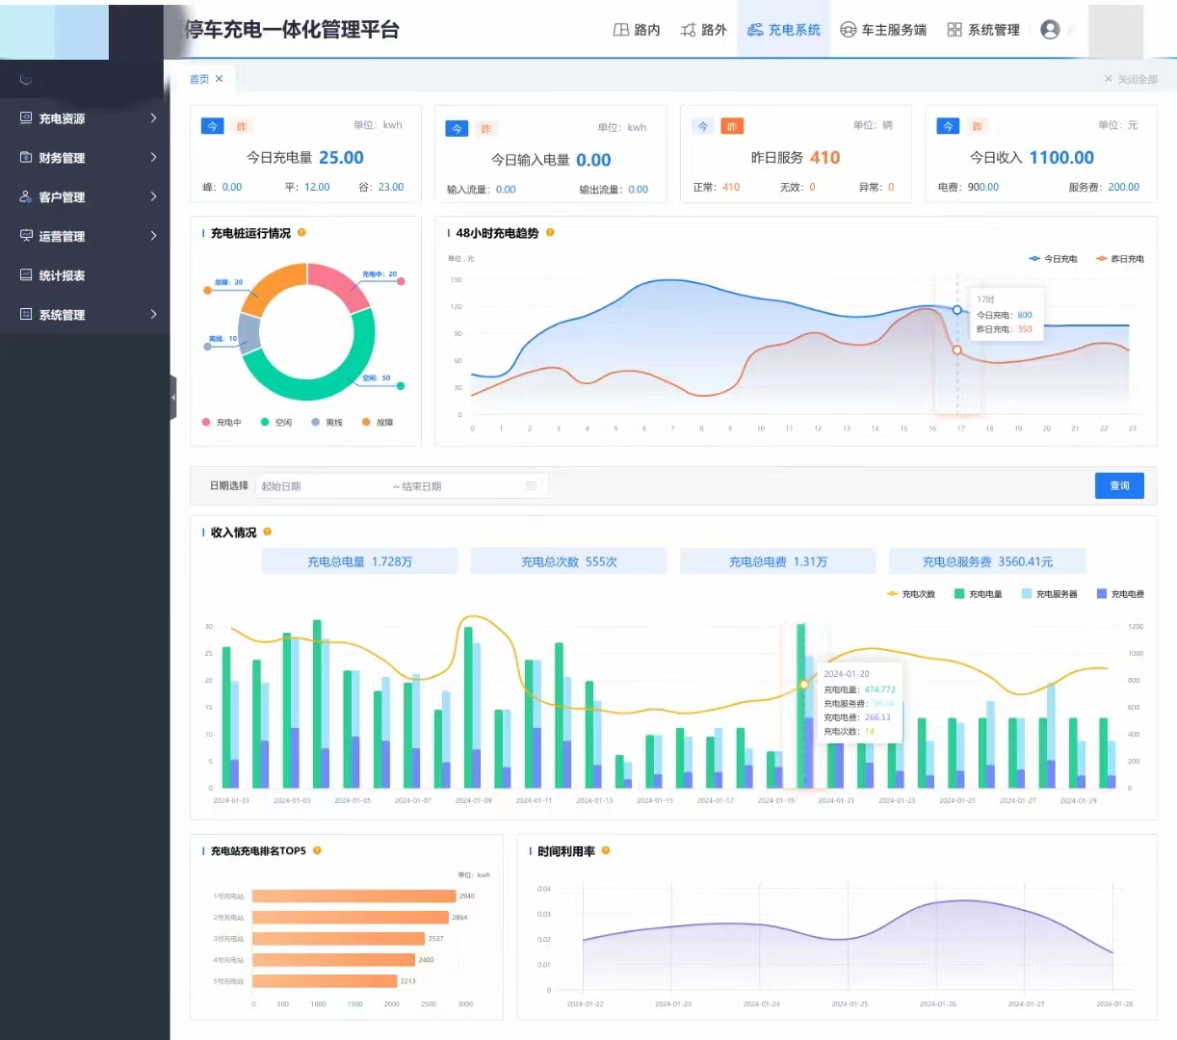This screenshot has height=1040, width=1177.
Task: Open the 路内 top navigation item
Action: (637, 30)
